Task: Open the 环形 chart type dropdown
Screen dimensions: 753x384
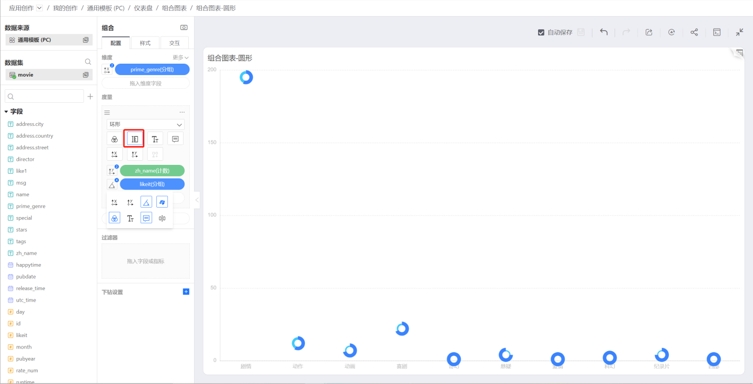Action: click(145, 125)
